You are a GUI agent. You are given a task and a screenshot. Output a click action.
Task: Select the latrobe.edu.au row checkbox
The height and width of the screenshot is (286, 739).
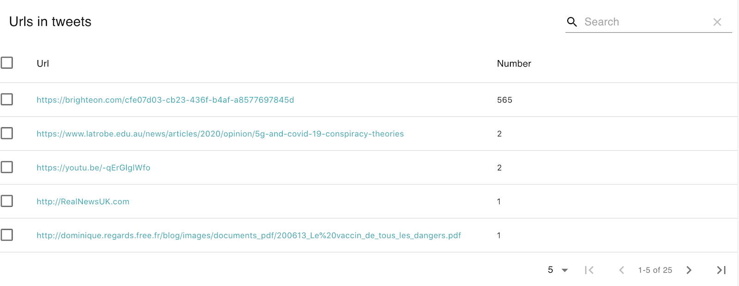click(7, 134)
